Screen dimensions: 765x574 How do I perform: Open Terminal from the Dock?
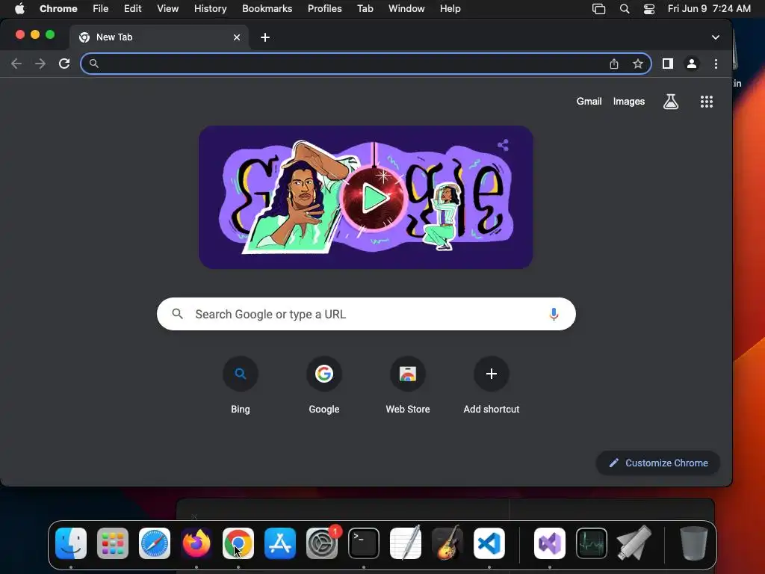click(x=364, y=543)
